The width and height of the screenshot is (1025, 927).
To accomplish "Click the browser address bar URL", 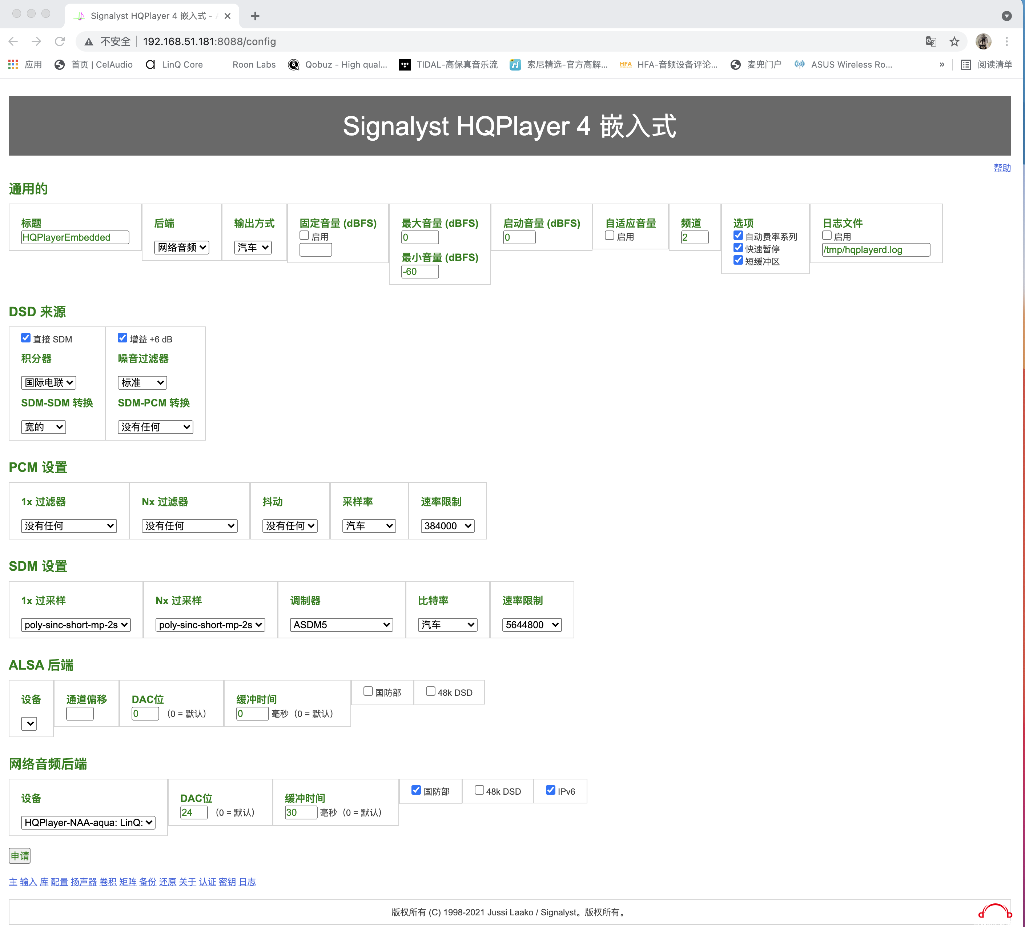I will click(209, 42).
